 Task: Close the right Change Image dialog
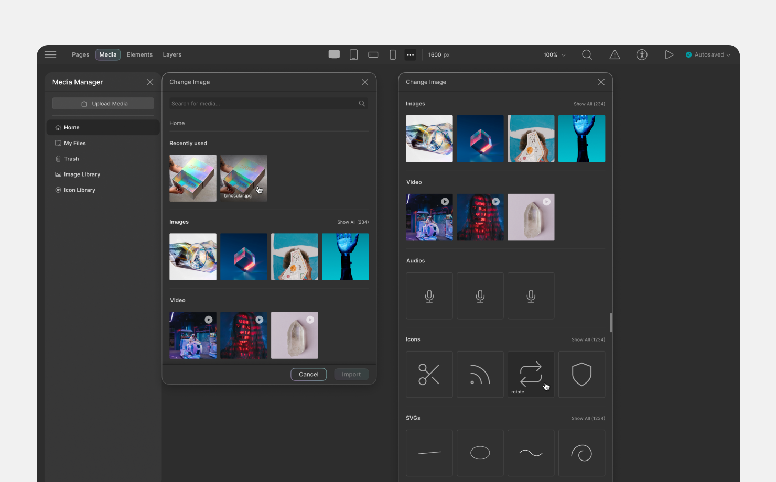coord(601,82)
